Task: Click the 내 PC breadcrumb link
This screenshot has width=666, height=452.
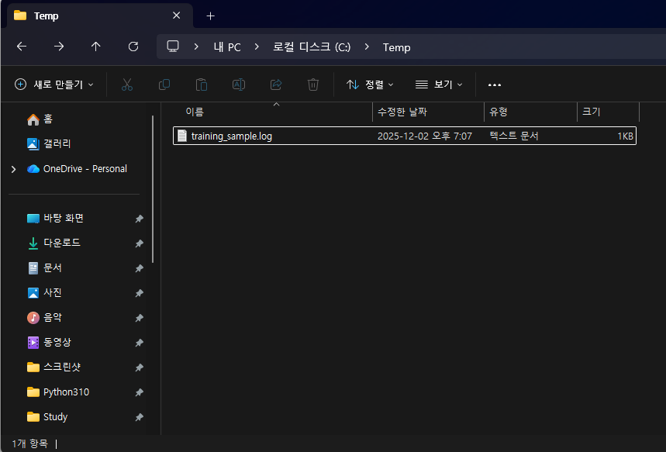Action: pyautogui.click(x=226, y=47)
